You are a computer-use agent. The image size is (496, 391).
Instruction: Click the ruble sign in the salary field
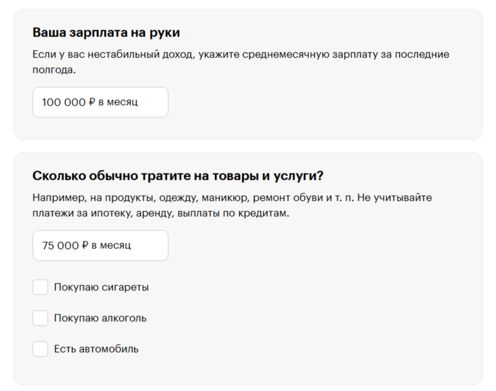(x=92, y=103)
